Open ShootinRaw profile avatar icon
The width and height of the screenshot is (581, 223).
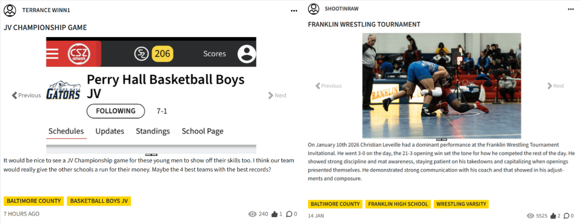[314, 9]
